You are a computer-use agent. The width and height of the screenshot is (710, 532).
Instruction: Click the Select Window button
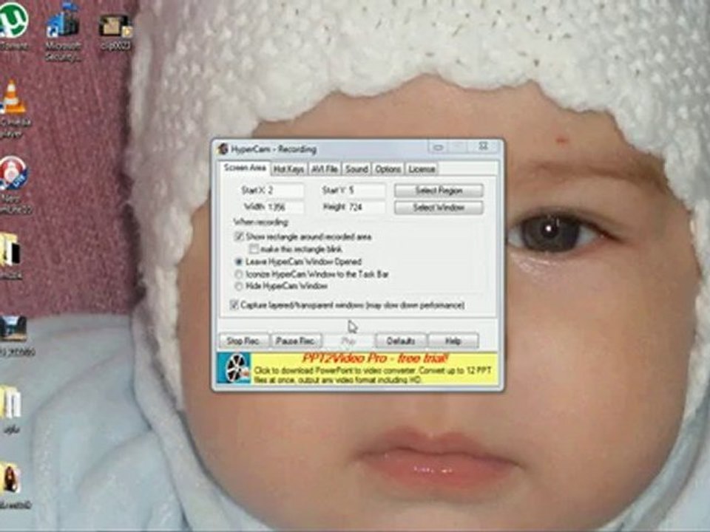point(439,208)
